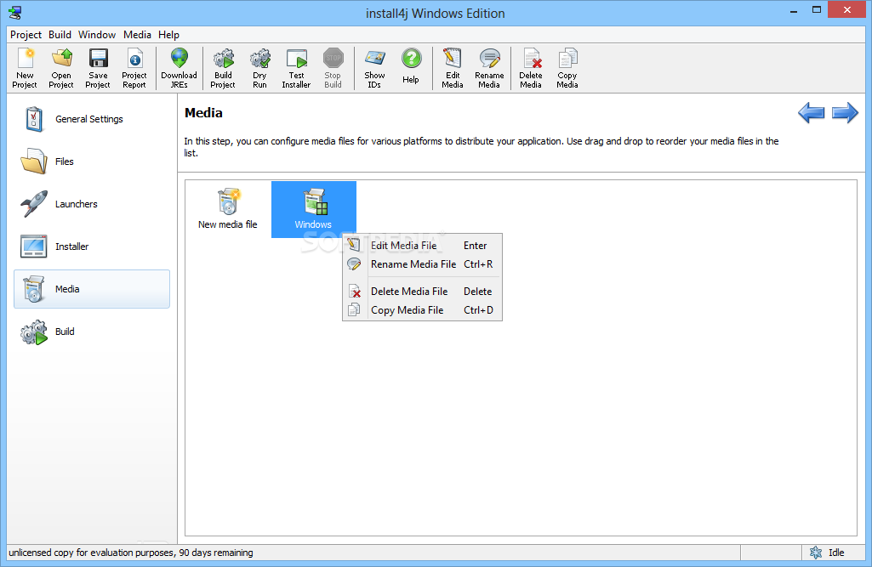Select the Media step in sidebar
Image resolution: width=872 pixels, height=567 pixels.
92,289
